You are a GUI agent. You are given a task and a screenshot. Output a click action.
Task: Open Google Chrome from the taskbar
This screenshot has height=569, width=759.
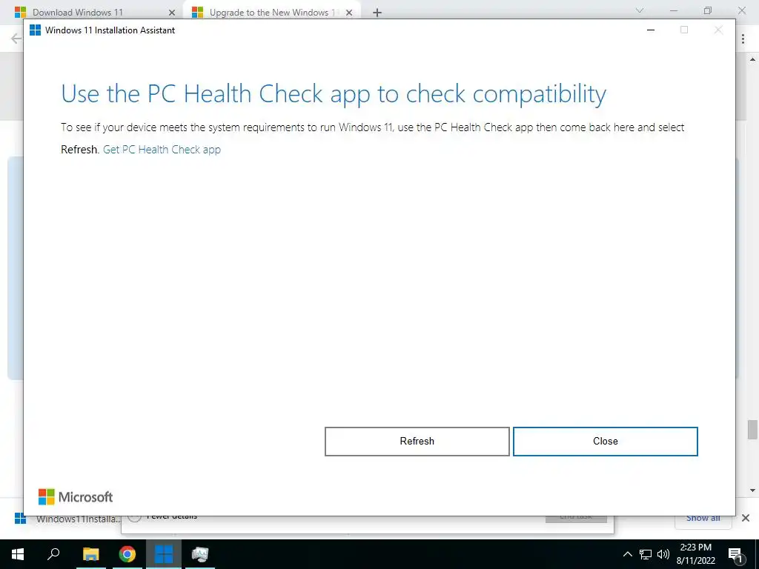[127, 554]
